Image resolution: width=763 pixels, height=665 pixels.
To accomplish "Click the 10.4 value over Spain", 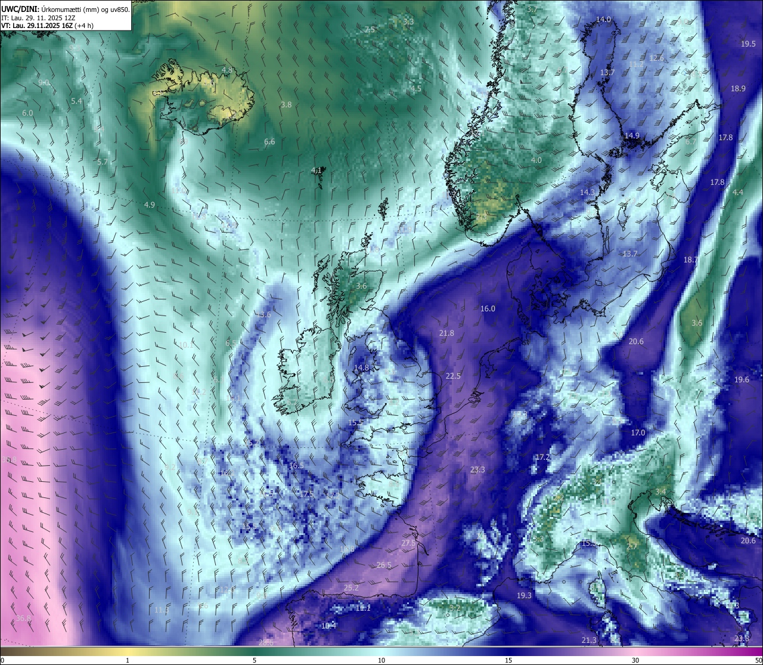I will point(328,626).
